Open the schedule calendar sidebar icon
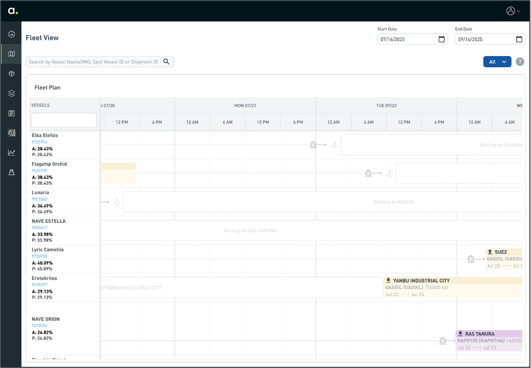The width and height of the screenshot is (531, 368). [12, 113]
